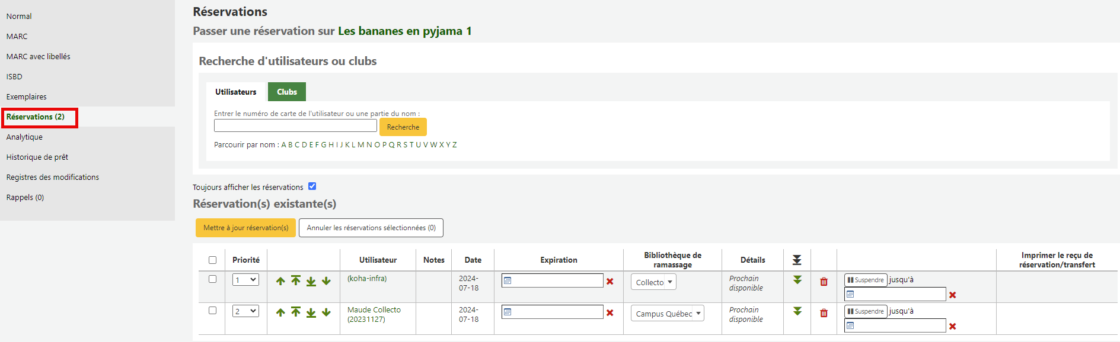Delete Maude Collecto's reservation via trash icon

[x=824, y=313]
